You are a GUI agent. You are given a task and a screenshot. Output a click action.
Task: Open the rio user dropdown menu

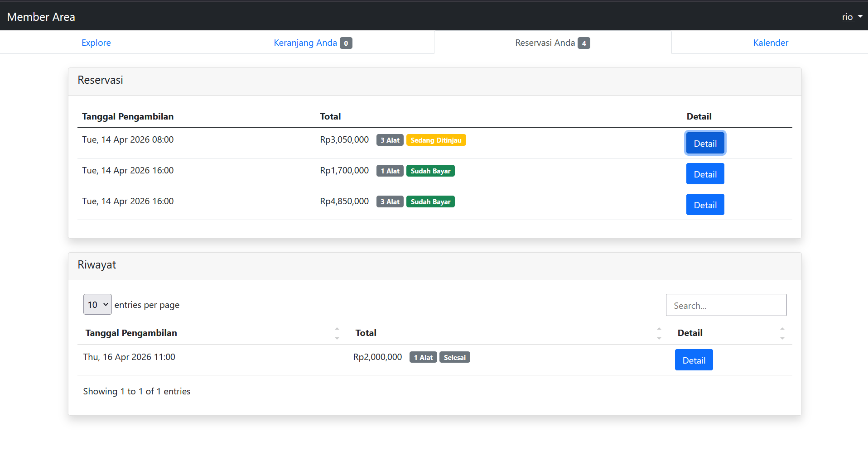point(852,17)
